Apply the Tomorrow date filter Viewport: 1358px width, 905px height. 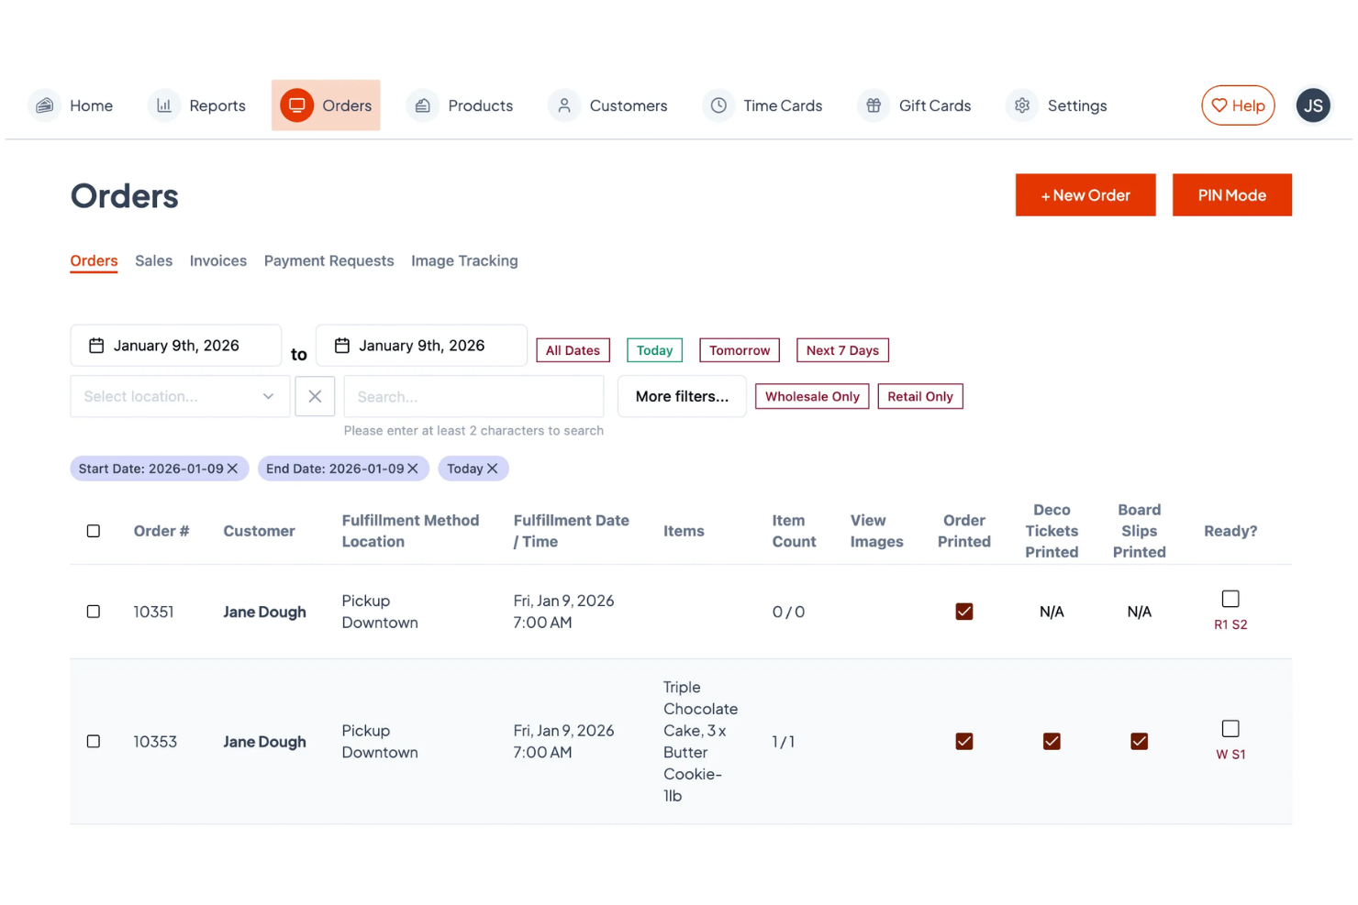[740, 350]
